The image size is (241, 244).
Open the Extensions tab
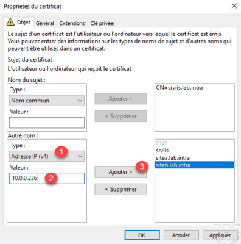point(72,23)
